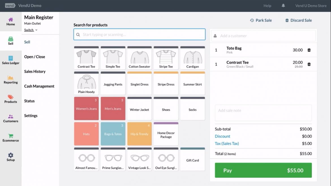
Task: Click the green Pay button
Action: point(263,170)
